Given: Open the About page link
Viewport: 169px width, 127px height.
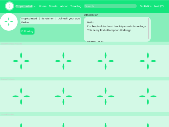Looking at the screenshot, I should click(x=64, y=6).
